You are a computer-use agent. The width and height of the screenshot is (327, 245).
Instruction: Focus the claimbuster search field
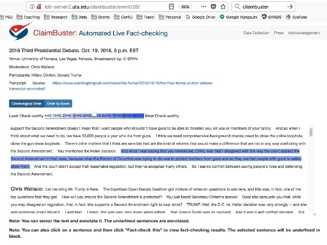[x=263, y=7]
